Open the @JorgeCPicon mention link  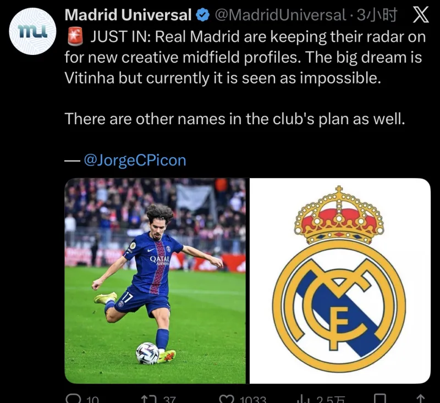135,161
